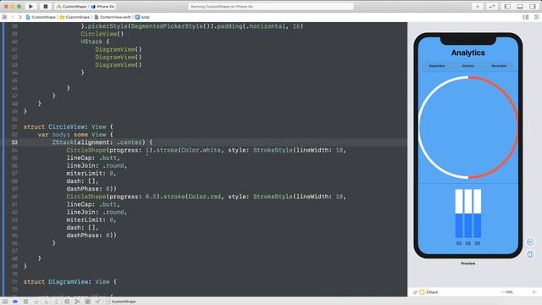This screenshot has width=542, height=305.
Task: Click the 'HStack {' code line
Action: pyautogui.click(x=95, y=42)
